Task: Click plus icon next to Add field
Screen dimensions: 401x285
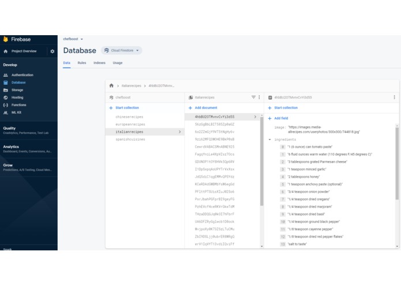Action: pyautogui.click(x=269, y=118)
